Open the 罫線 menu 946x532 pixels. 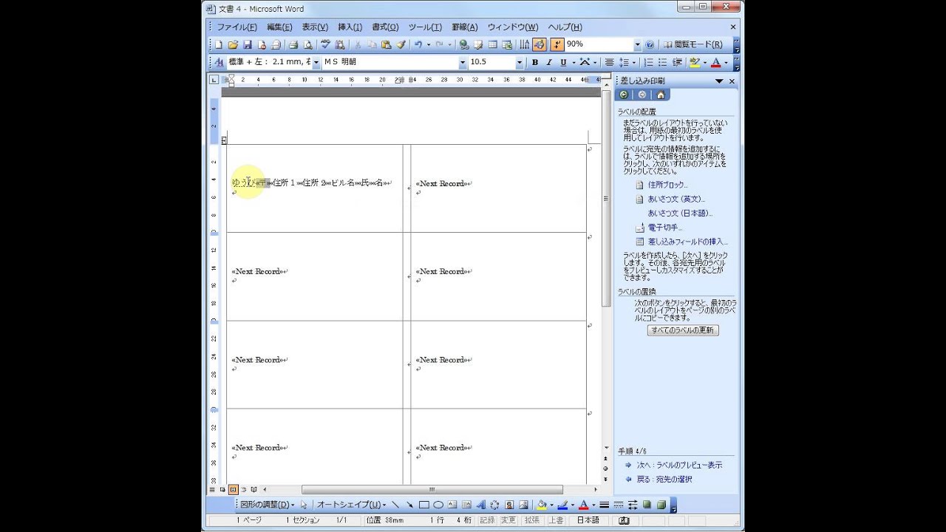(x=463, y=27)
